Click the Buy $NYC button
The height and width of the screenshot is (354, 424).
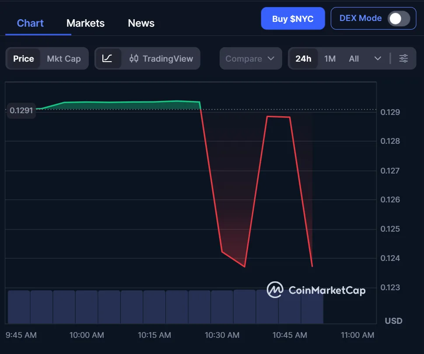click(293, 18)
